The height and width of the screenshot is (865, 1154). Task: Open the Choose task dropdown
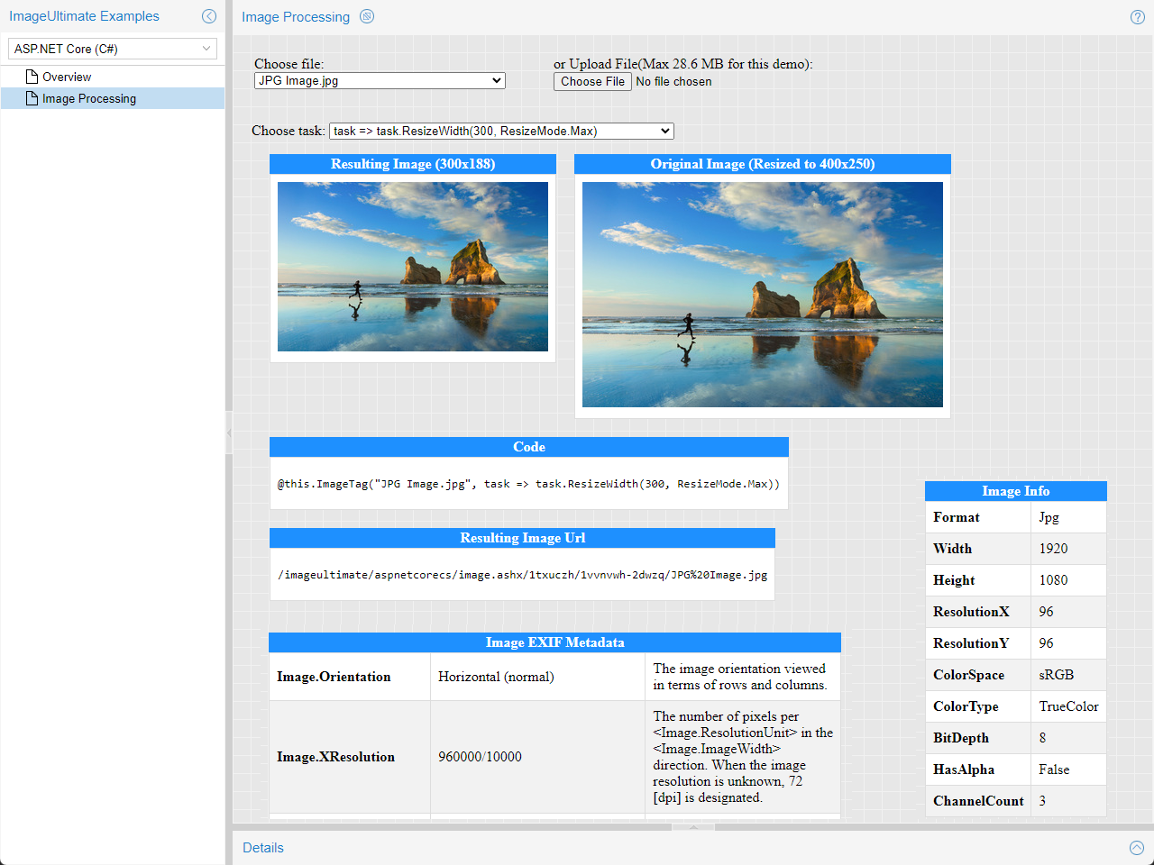pos(501,131)
